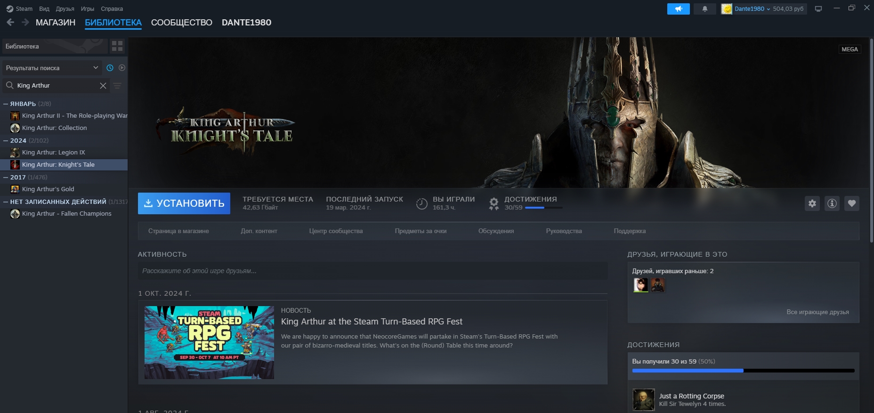Click the MEGA badge on banner
874x413 pixels.
coord(850,49)
